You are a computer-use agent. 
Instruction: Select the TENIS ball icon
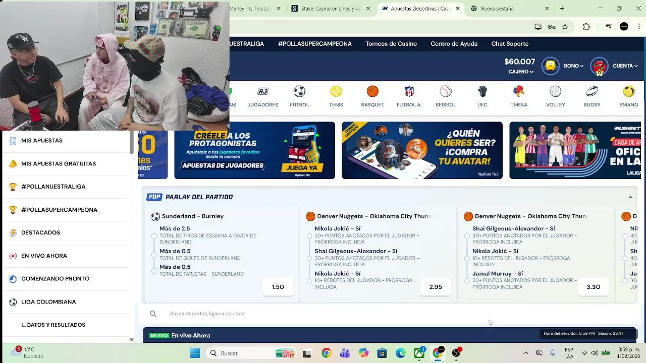(336, 91)
